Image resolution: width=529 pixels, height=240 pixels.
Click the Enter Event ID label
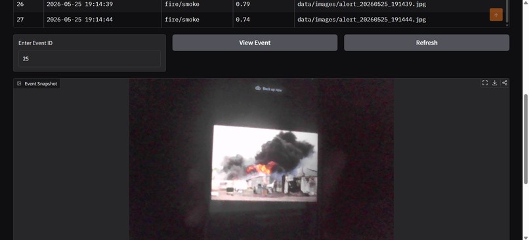(x=35, y=43)
